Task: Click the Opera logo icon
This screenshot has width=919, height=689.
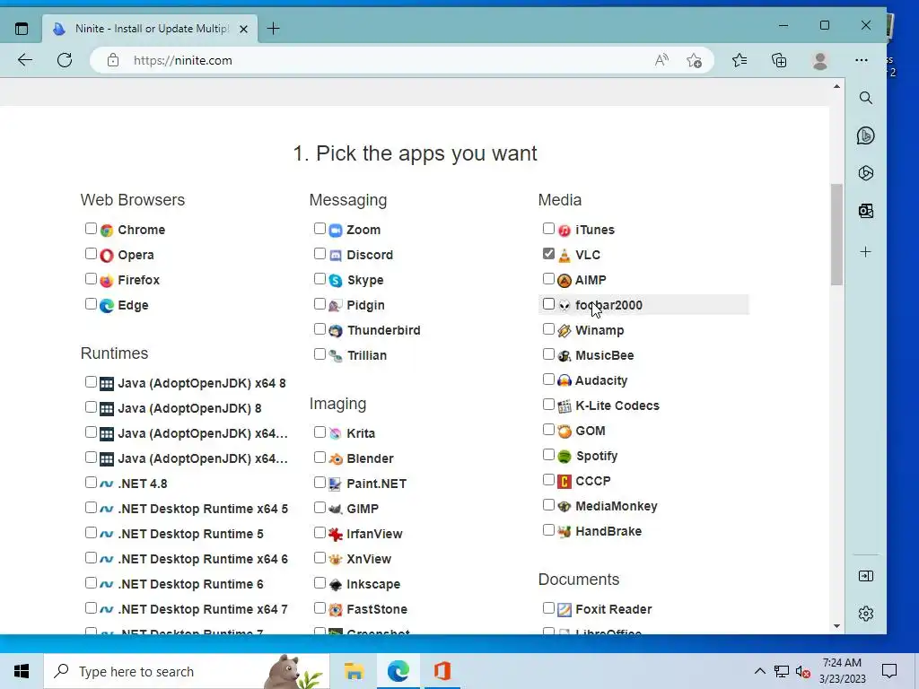Action: [x=106, y=256]
